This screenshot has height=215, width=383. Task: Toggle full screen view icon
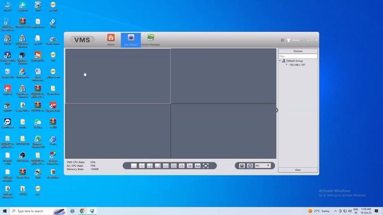(206, 166)
